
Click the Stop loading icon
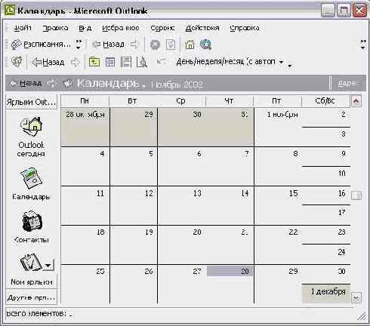(x=155, y=45)
